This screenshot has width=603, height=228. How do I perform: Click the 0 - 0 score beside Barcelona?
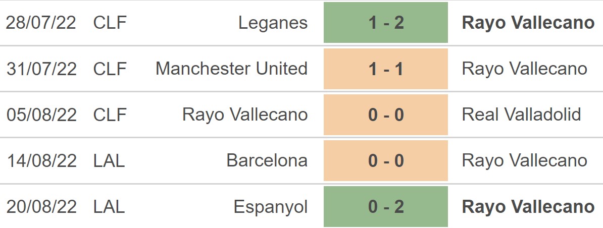click(386, 160)
